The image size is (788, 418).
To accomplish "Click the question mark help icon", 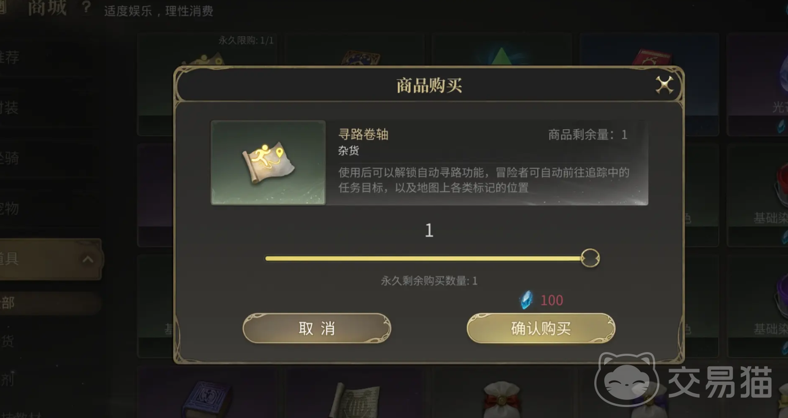I will (x=86, y=8).
